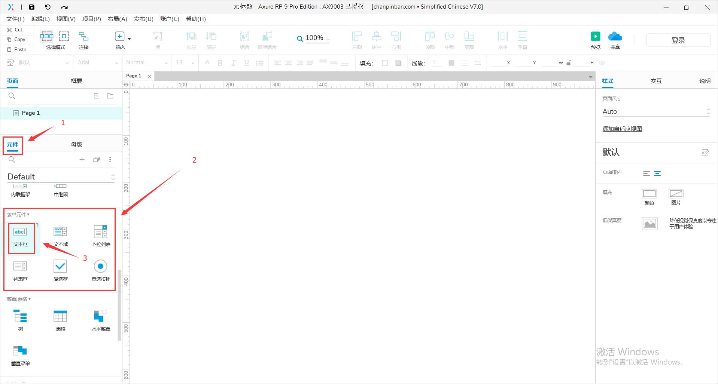Select the 选择模式 intersect selection icon
This screenshot has height=384, width=718.
(x=47, y=36)
